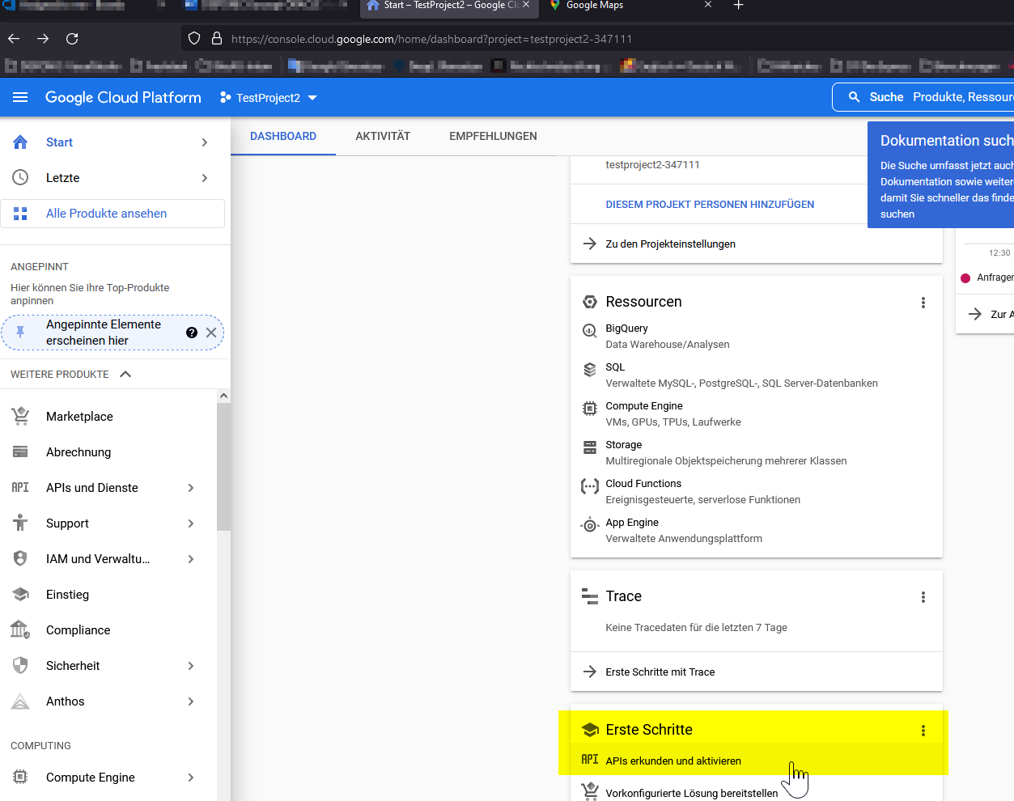Click the Alle Produkte ansehen grid icon
Viewport: 1014px width, 801px height.
(20, 214)
